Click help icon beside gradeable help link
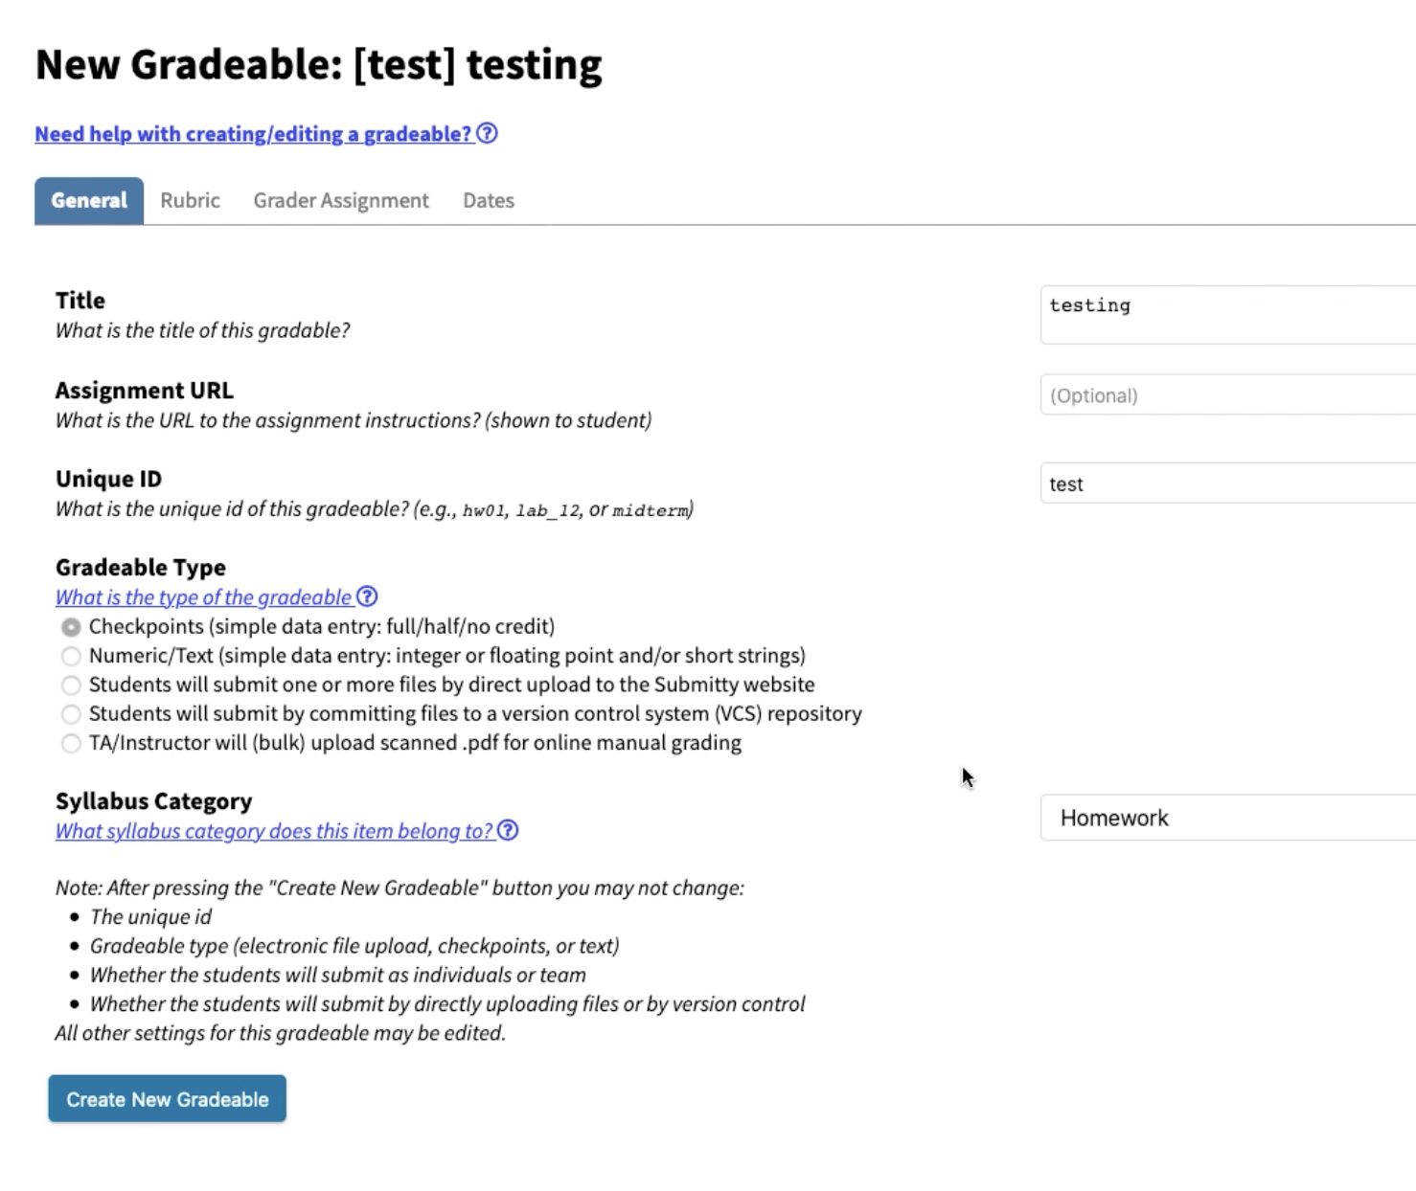The height and width of the screenshot is (1191, 1416). pos(487,133)
